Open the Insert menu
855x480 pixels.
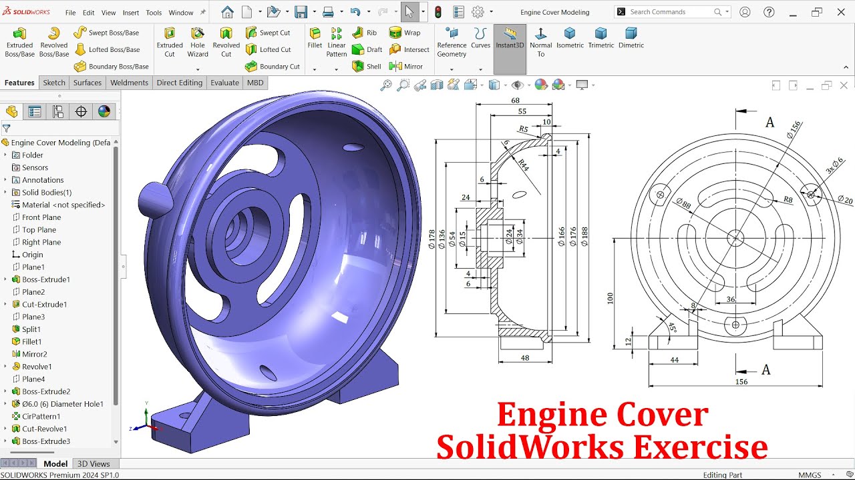(x=131, y=13)
